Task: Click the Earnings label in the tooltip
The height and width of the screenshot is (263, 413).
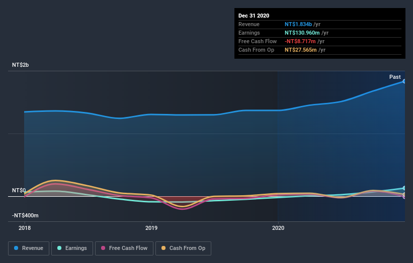Action: 249,33
